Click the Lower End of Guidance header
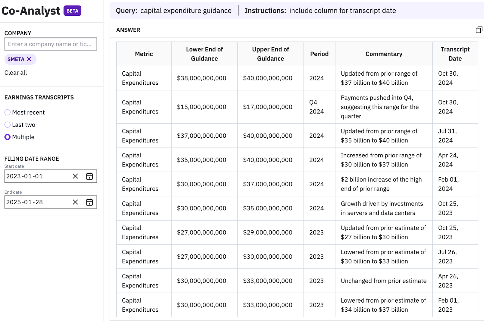 tap(204, 54)
